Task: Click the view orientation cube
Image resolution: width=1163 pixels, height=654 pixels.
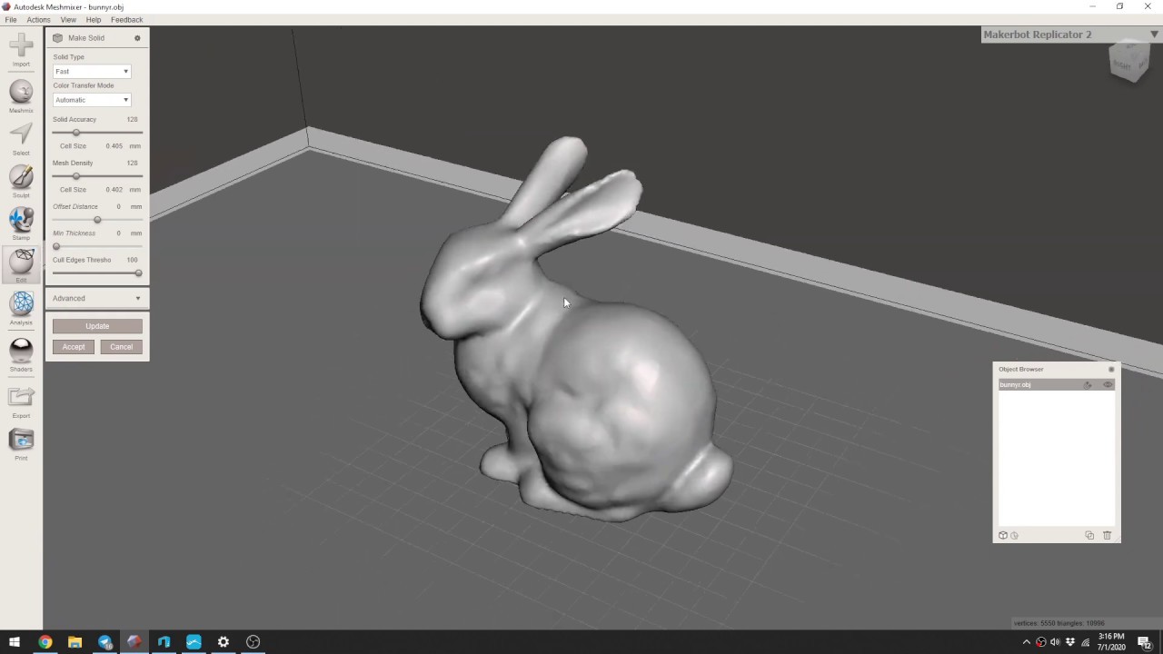Action: coord(1129,62)
